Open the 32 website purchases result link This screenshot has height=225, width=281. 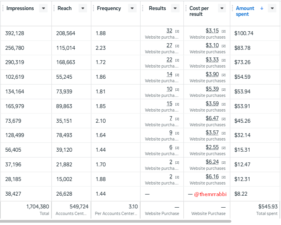pos(169,31)
